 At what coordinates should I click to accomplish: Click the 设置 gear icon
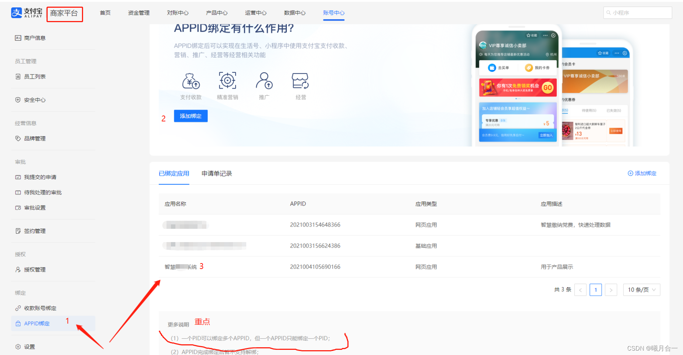(18, 347)
